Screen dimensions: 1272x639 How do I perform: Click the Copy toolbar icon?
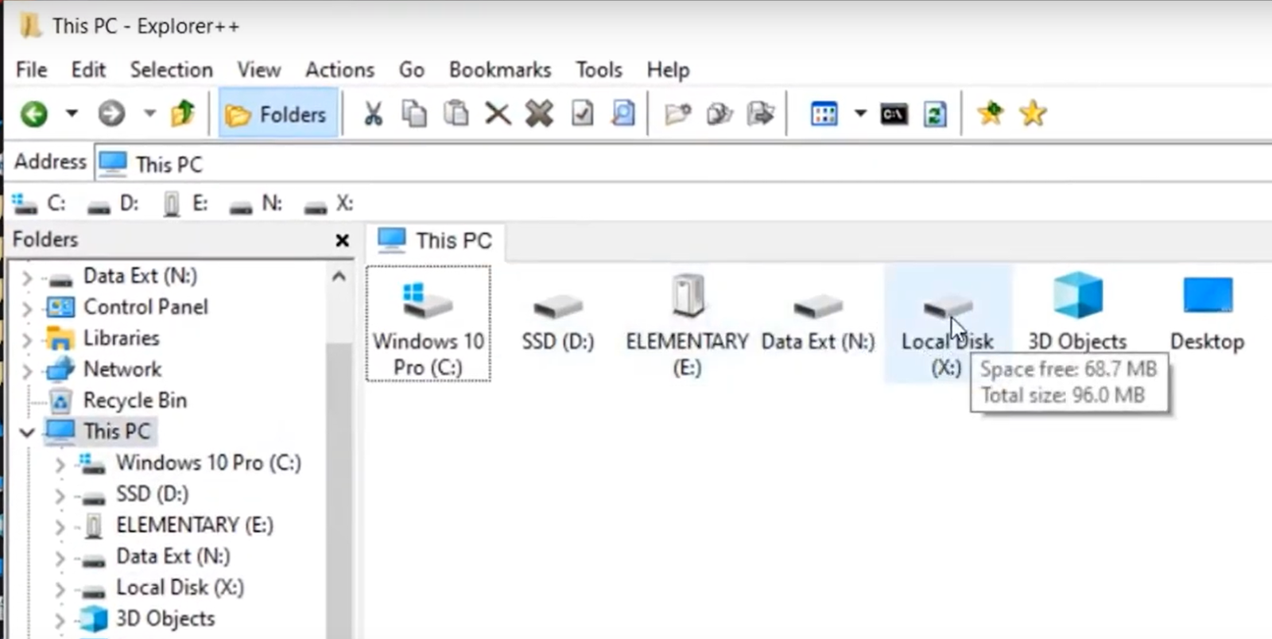click(414, 114)
